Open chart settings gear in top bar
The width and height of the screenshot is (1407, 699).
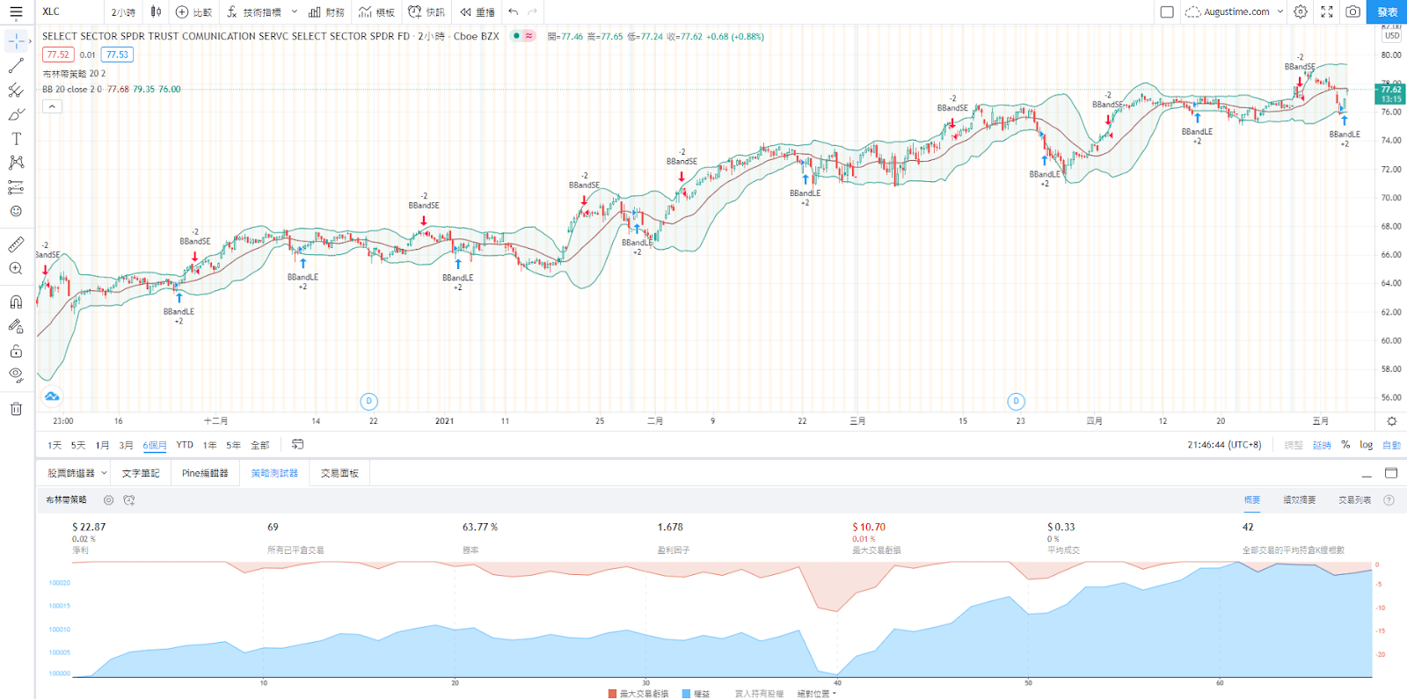[1301, 11]
